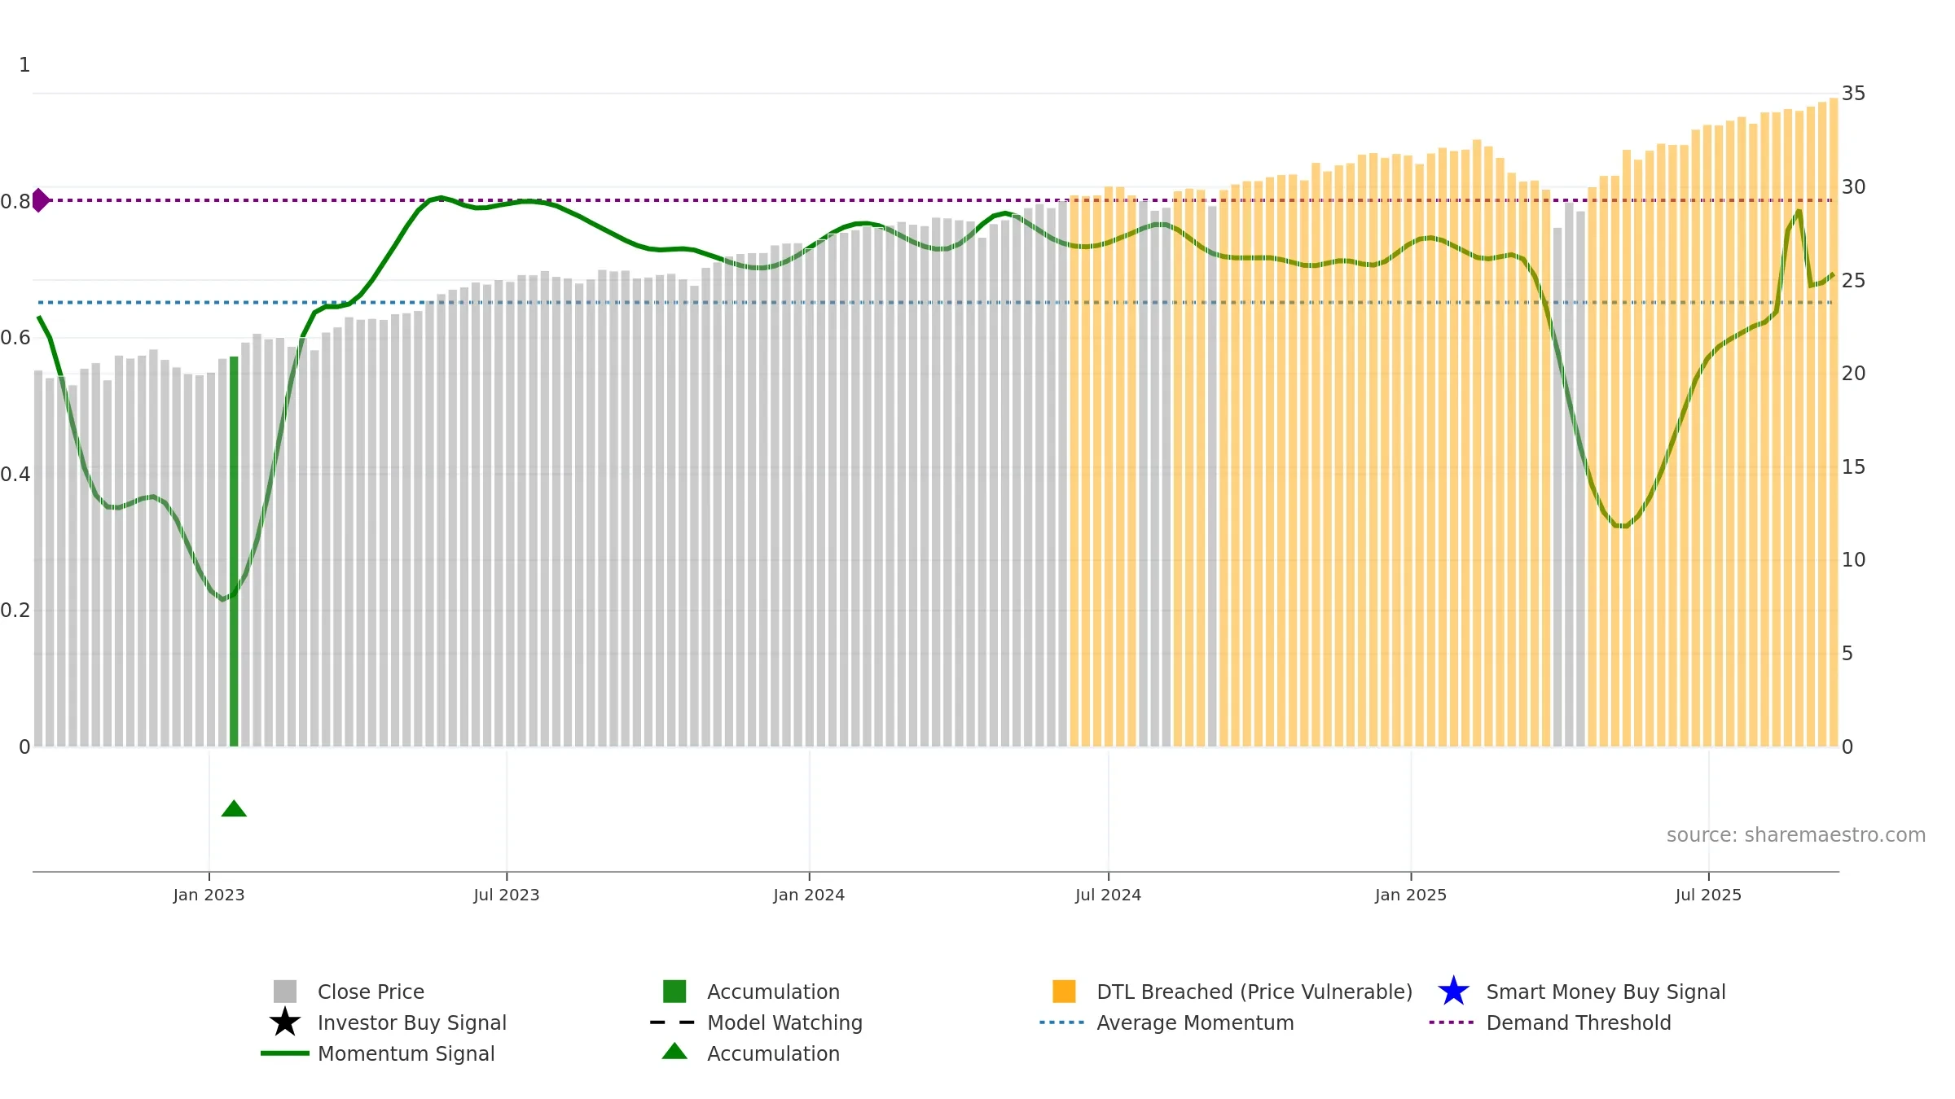Click the green accumulation triangle below chart
The height and width of the screenshot is (1099, 1955).
tap(234, 808)
